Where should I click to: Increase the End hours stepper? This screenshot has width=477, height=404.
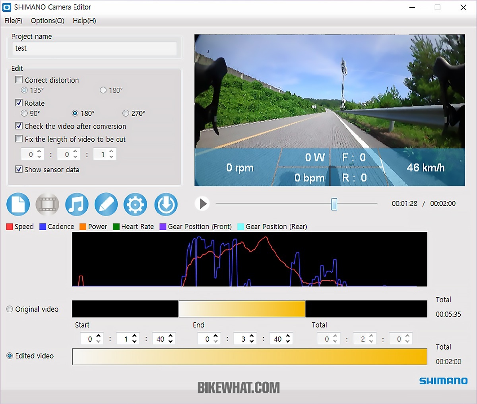pyautogui.click(x=216, y=336)
